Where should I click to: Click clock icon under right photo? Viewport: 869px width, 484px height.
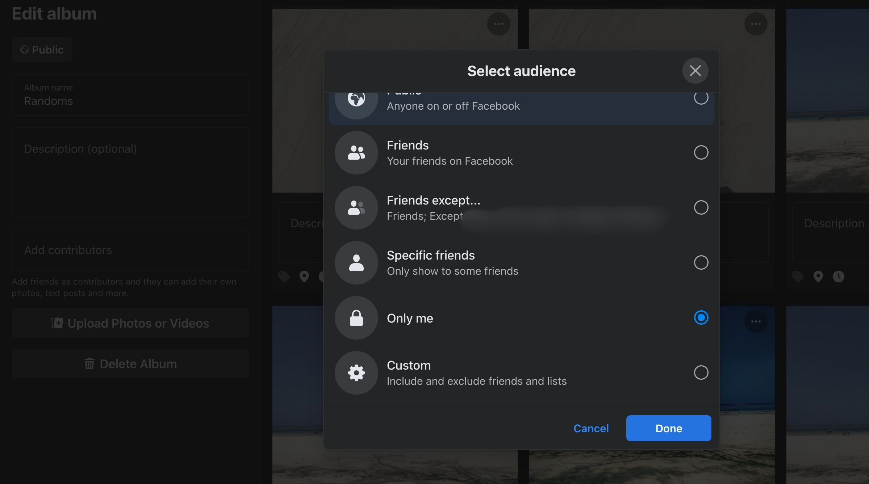point(838,277)
